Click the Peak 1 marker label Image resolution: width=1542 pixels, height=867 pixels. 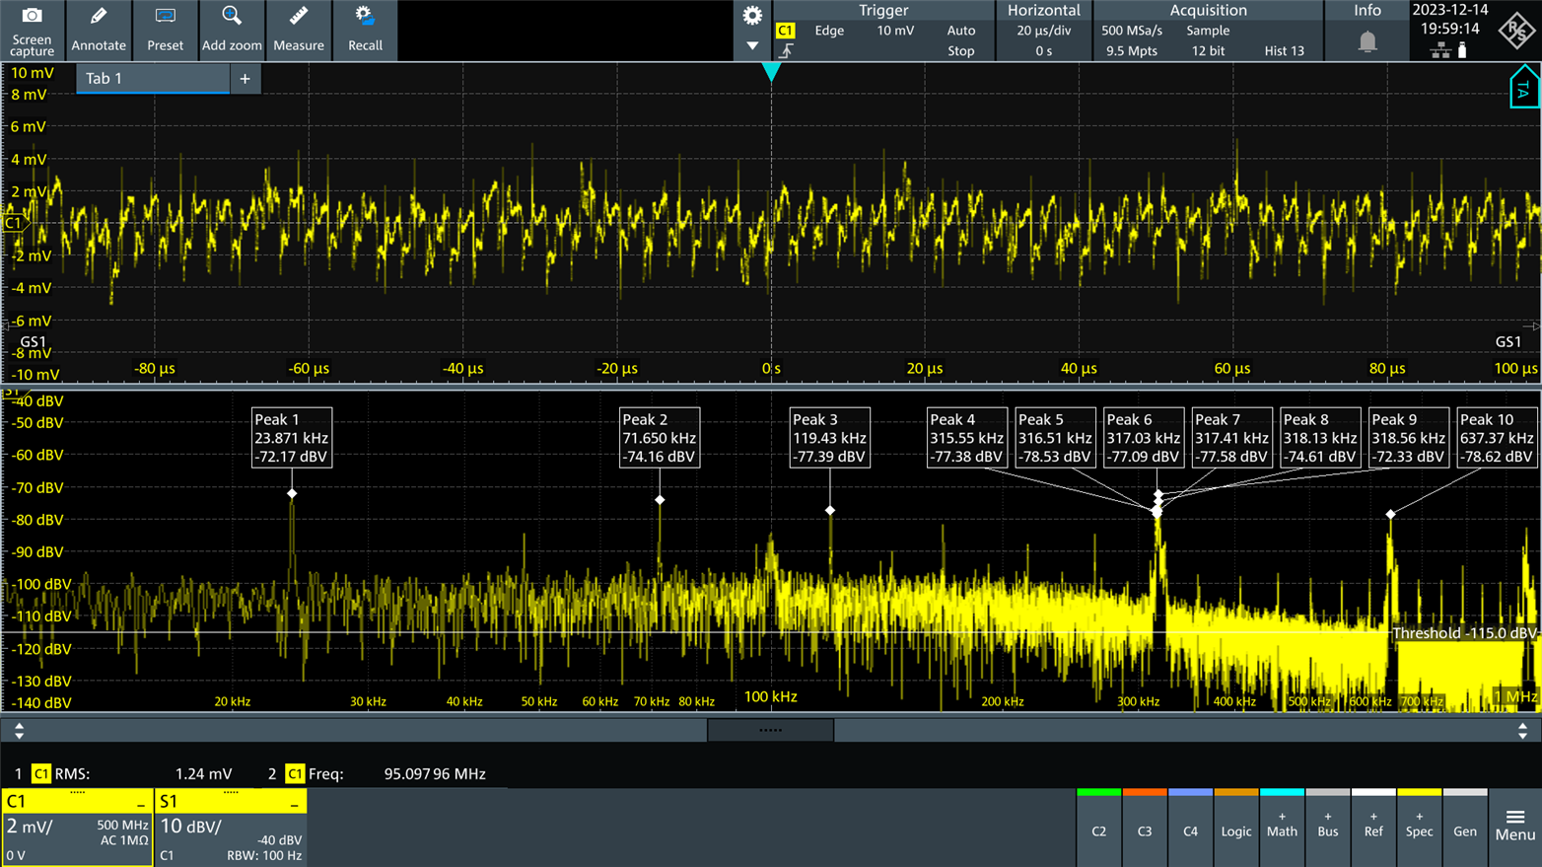click(x=291, y=437)
